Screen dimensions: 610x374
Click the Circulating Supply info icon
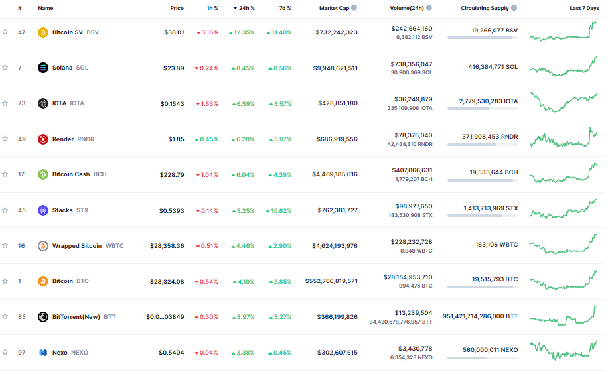(514, 8)
